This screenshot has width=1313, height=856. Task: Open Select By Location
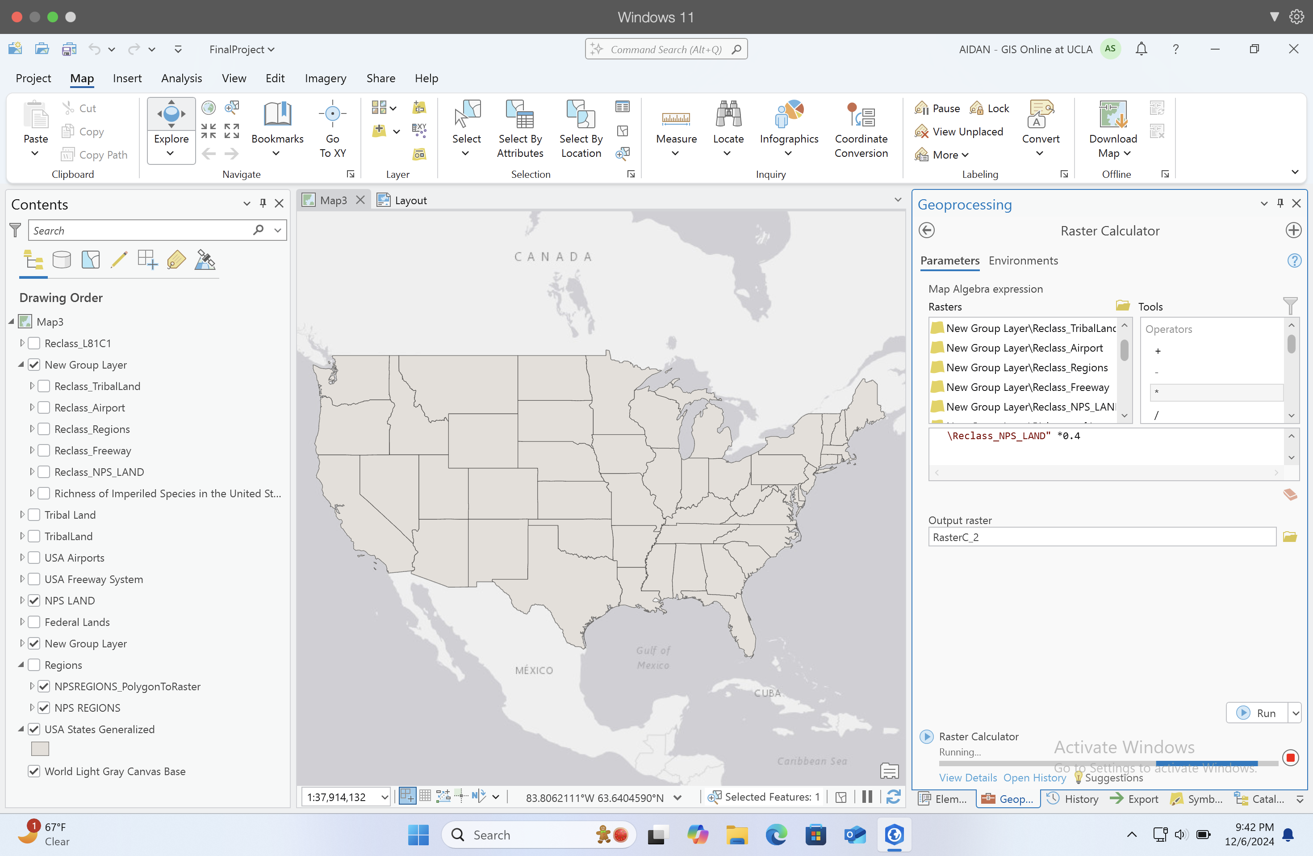pos(581,129)
